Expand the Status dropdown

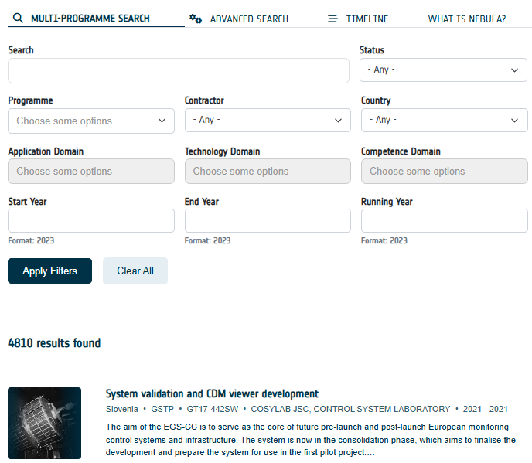click(443, 70)
